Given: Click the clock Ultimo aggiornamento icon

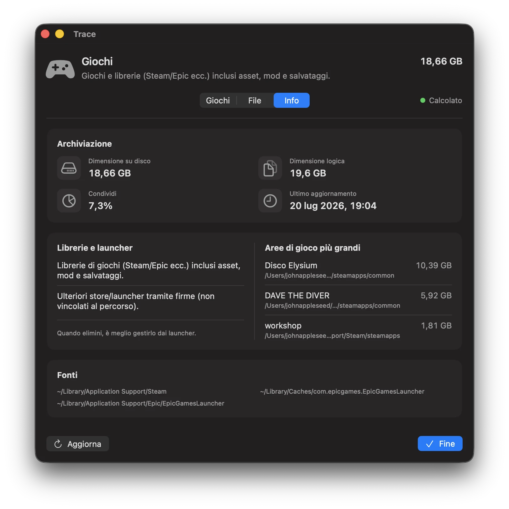Looking at the screenshot, I should coord(270,201).
